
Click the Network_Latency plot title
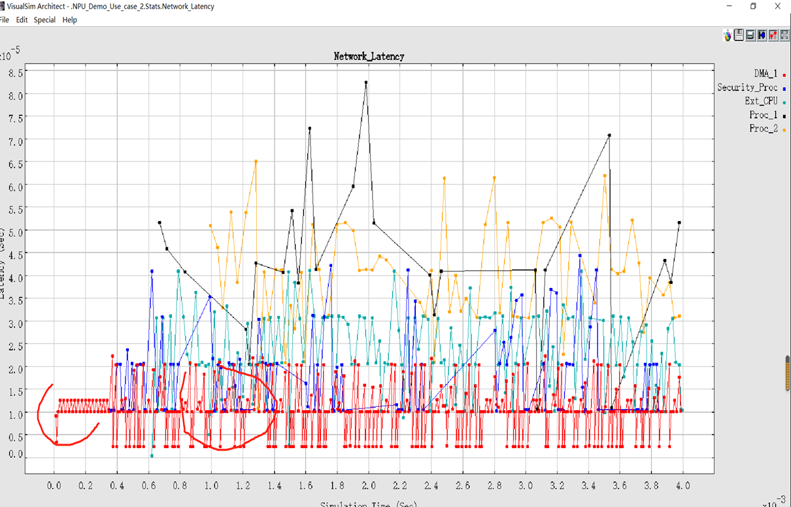click(x=369, y=56)
